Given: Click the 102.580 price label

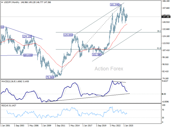Looking at the screenshot, I should tap(97, 55).
